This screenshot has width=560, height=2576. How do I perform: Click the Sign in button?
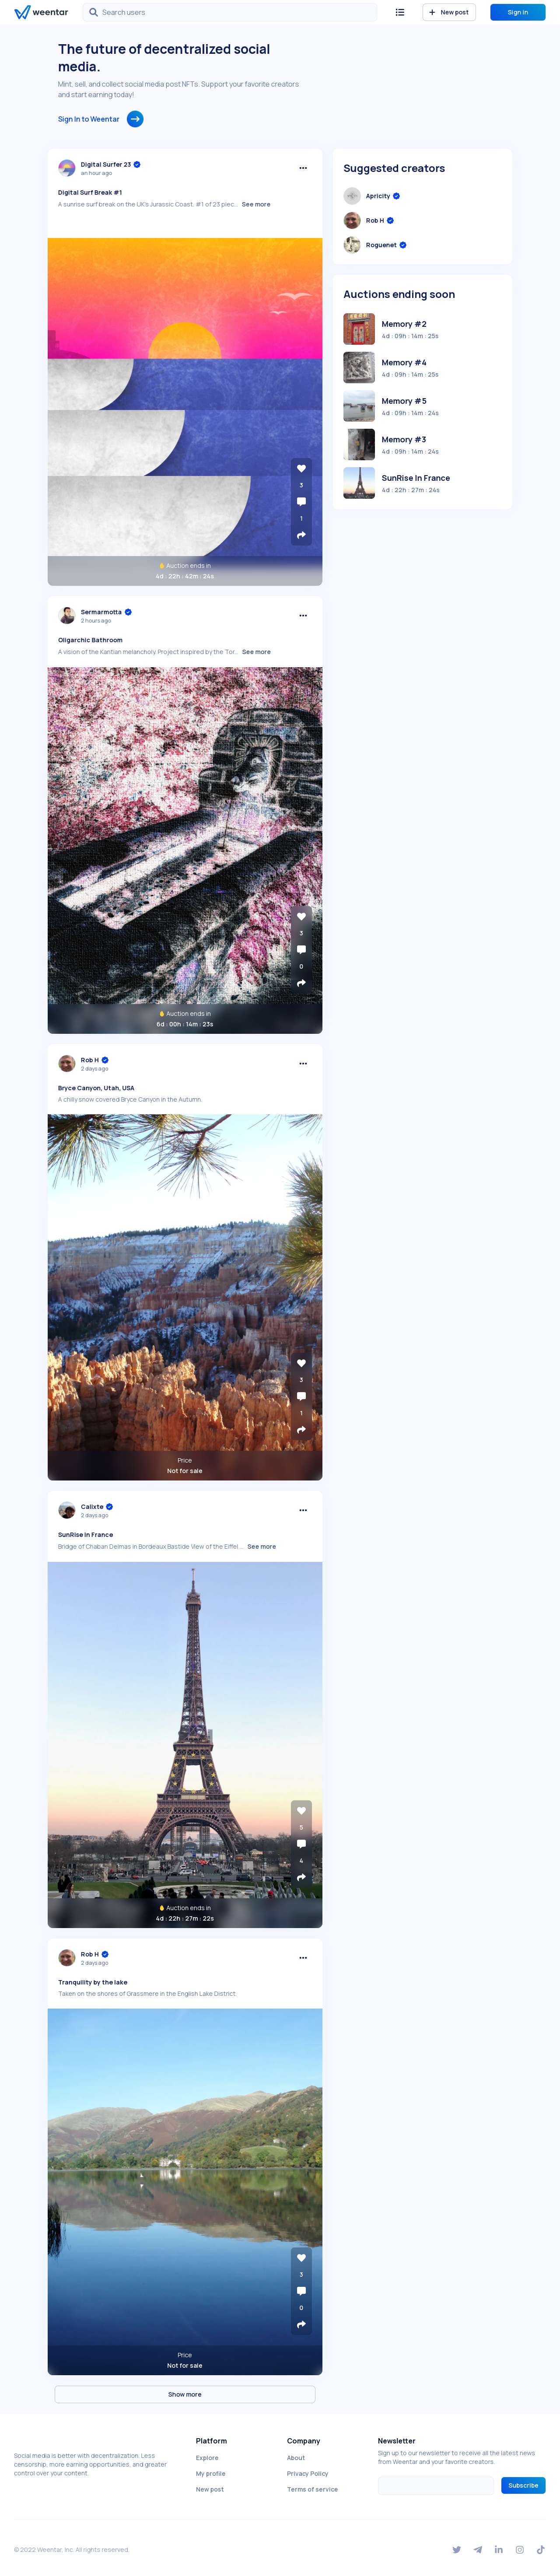517,12
